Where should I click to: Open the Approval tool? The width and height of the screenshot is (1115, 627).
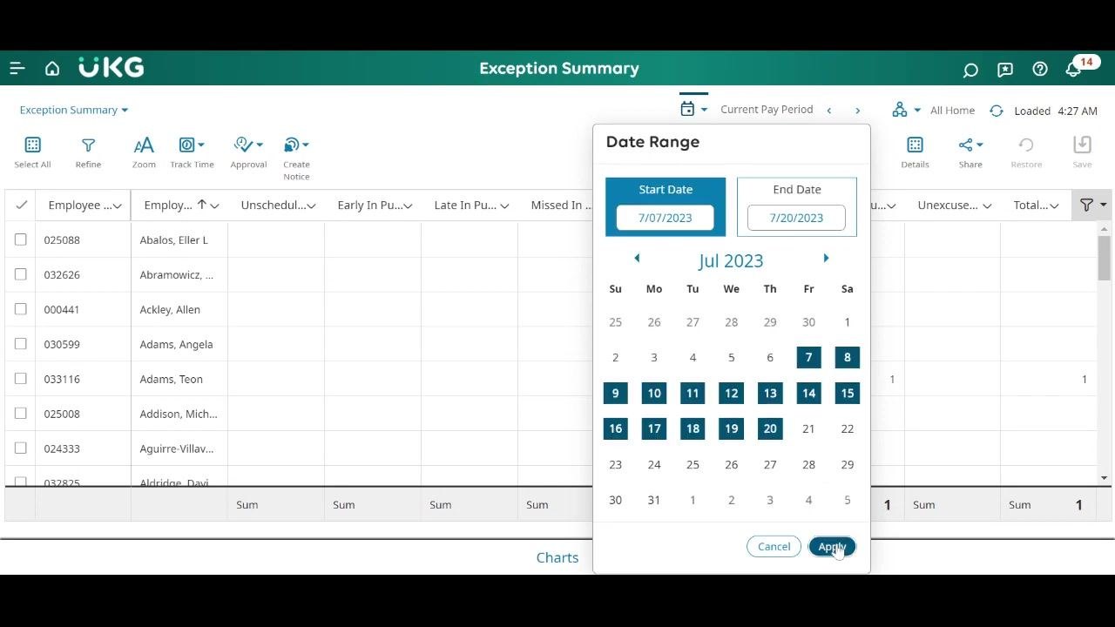click(248, 152)
